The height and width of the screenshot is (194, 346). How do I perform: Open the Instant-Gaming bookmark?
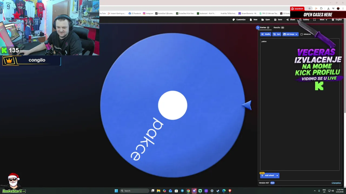117,13
